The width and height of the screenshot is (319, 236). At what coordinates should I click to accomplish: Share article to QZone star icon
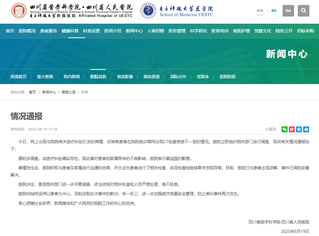pyautogui.click(x=299, y=129)
